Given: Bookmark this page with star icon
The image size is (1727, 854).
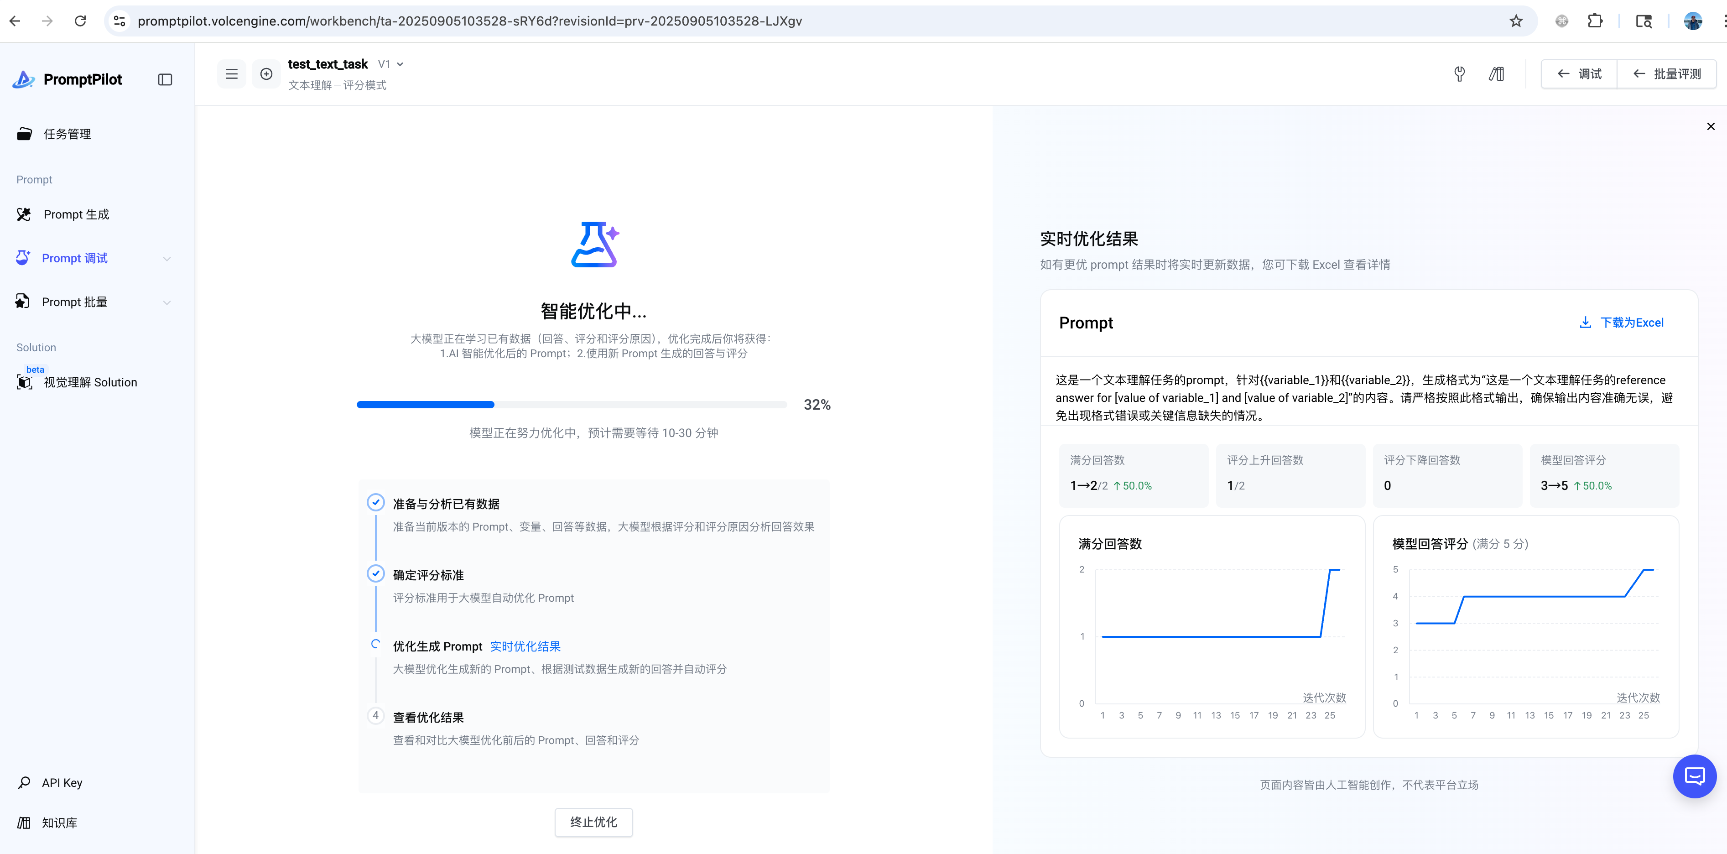Looking at the screenshot, I should click(x=1516, y=21).
